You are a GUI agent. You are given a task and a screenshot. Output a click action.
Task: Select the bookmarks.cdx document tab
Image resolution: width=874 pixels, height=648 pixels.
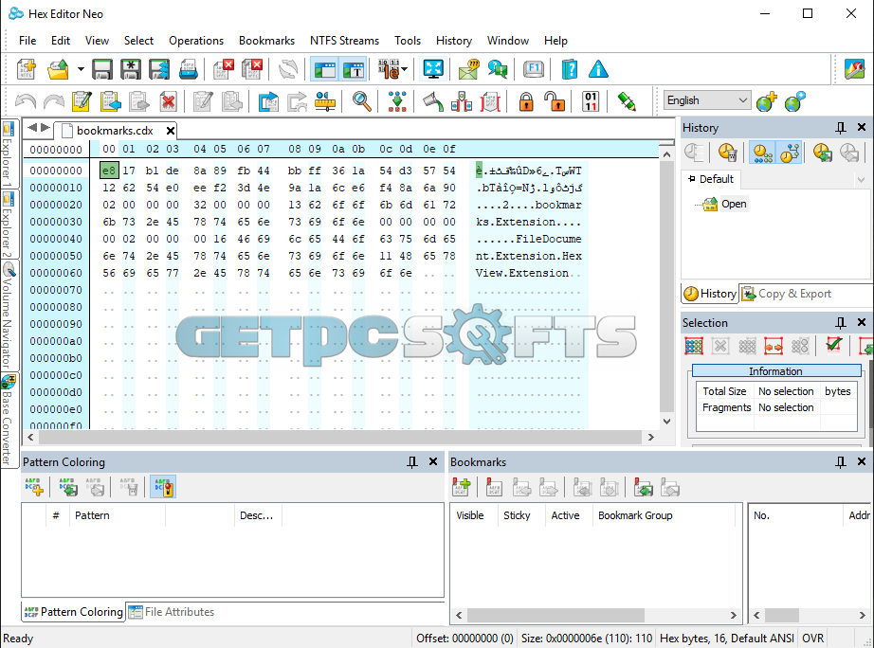coord(115,131)
